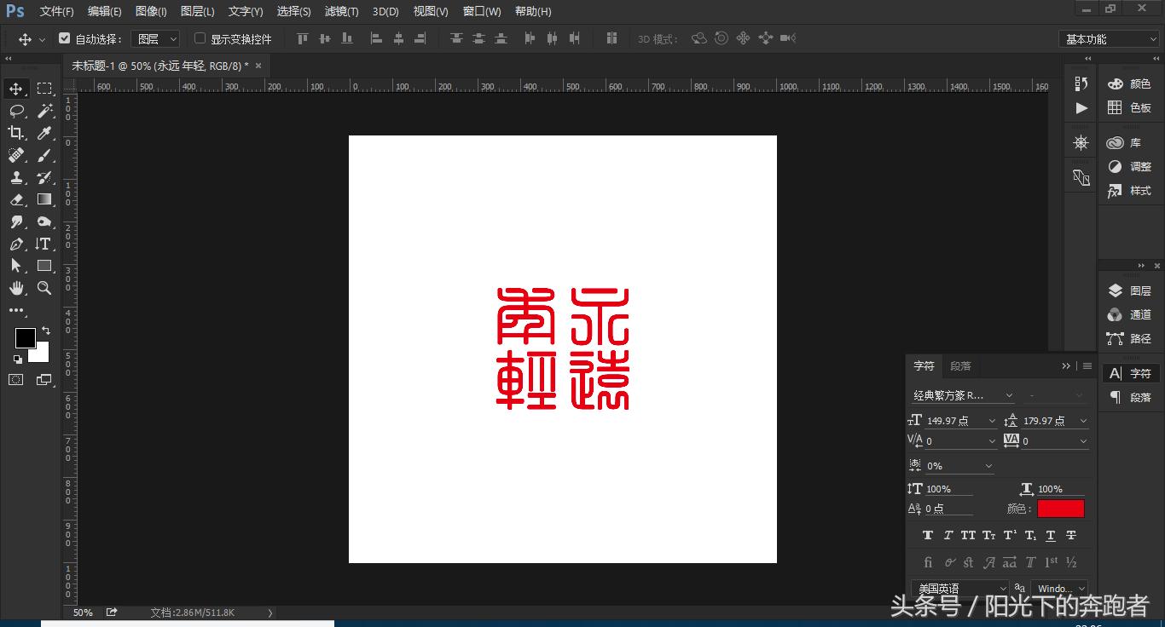This screenshot has height=627, width=1165.
Task: Open the 滤镜 menu
Action: coord(341,11)
